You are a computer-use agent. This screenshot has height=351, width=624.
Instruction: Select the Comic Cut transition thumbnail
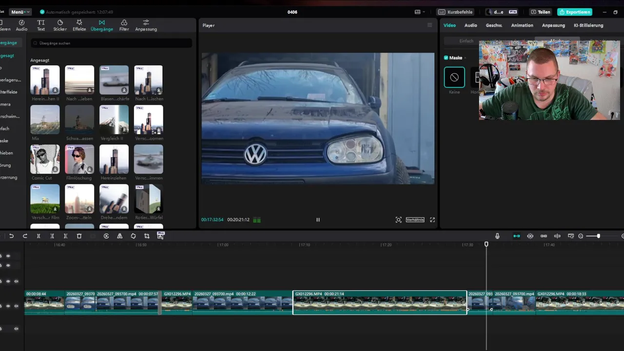coord(45,159)
